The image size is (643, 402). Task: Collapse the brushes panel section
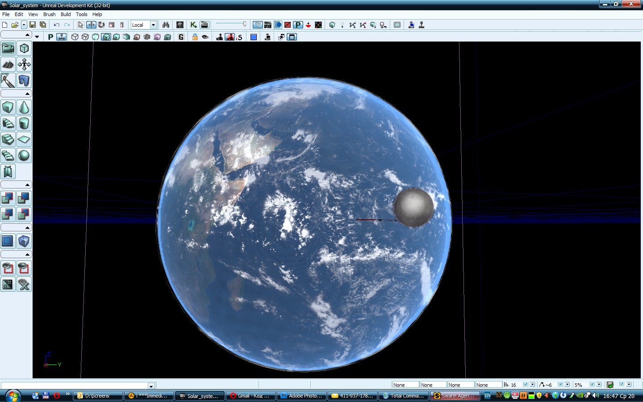point(16,94)
